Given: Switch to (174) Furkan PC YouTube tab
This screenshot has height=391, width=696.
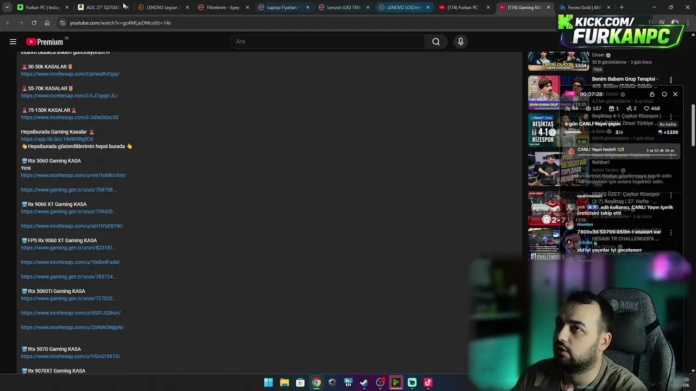Looking at the screenshot, I should point(464,7).
